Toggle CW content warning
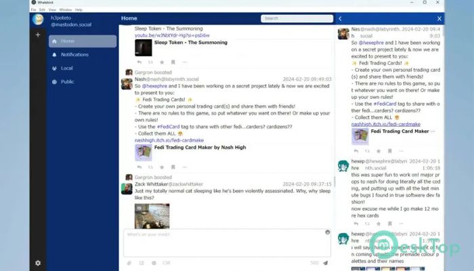Image resolution: width=474 pixels, height=271 pixels. pos(167,263)
